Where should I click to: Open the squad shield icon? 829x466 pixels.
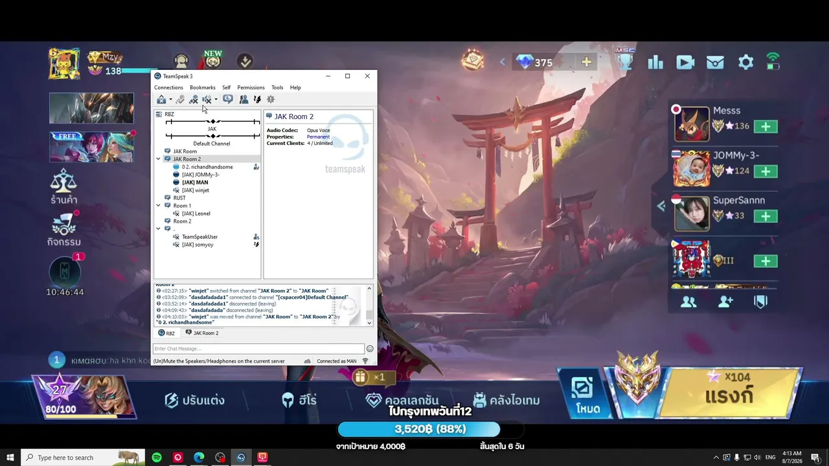[760, 302]
